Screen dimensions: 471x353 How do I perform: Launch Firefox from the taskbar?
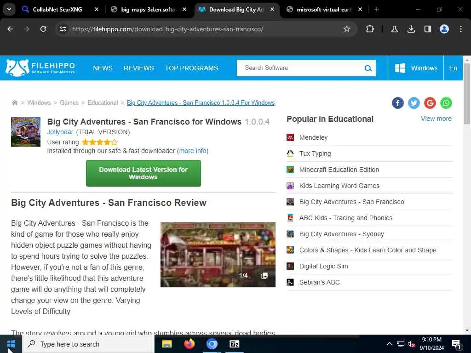coord(189,344)
